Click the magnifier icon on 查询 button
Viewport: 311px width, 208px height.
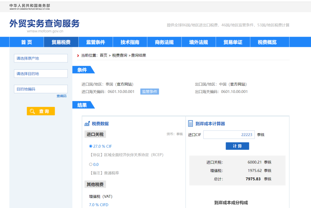[32, 111]
